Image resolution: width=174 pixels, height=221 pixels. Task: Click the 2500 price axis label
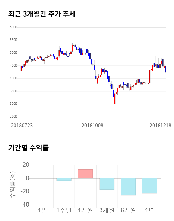[x=14, y=117]
